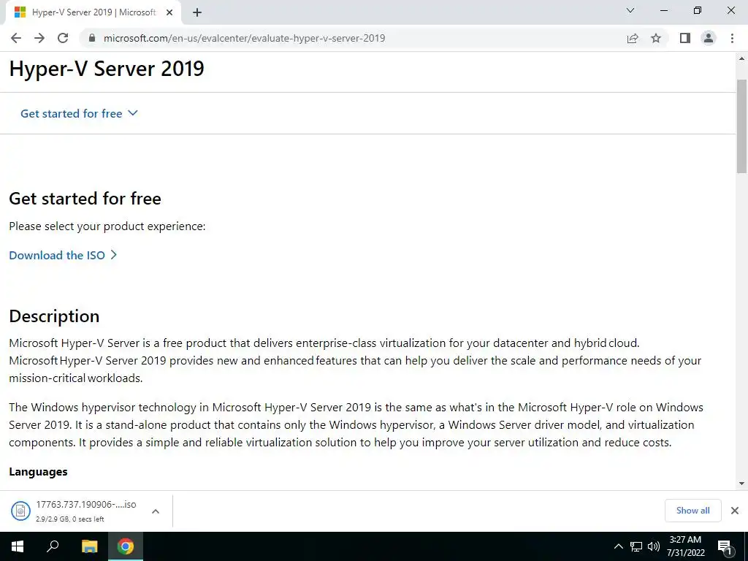Expand the download item options chevron
Viewport: 748px width, 561px height.
(156, 511)
